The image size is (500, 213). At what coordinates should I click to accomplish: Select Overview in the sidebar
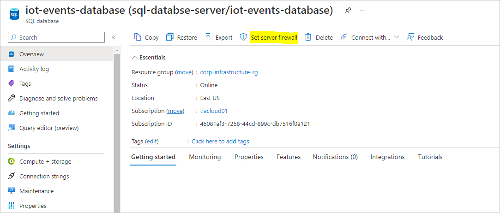pyautogui.click(x=56, y=54)
